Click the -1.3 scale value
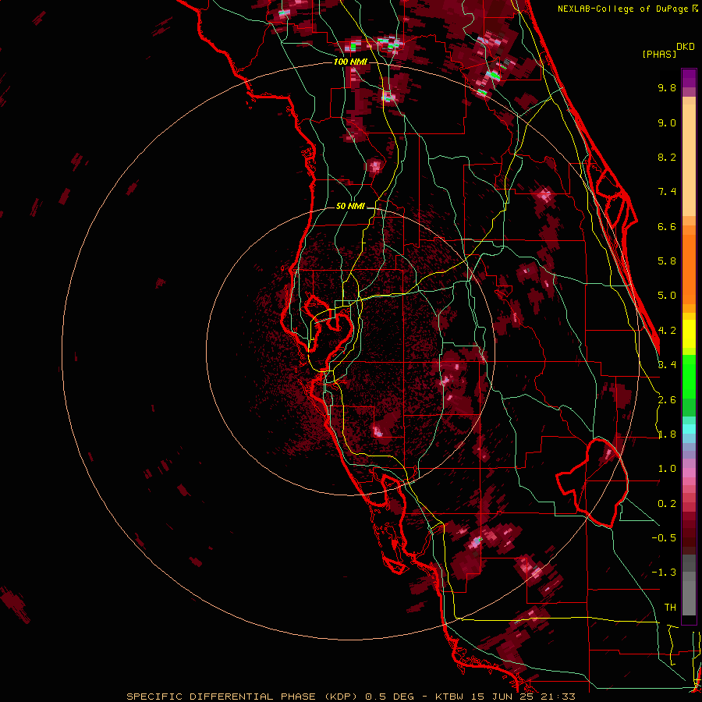Viewport: 702px width, 702px height. tap(664, 573)
